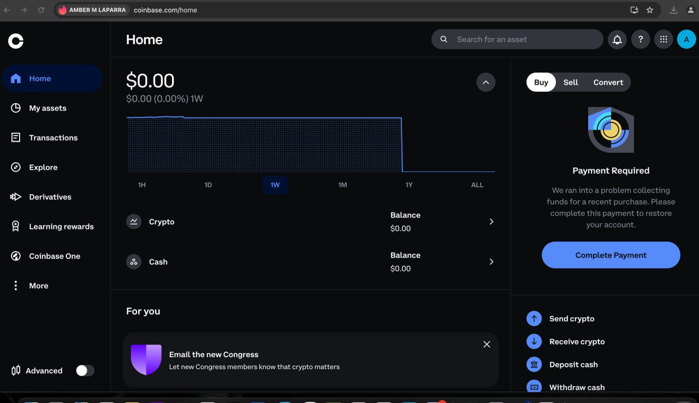Screen dimensions: 699x403
Task: Open help with the question mark icon
Action: [641, 39]
